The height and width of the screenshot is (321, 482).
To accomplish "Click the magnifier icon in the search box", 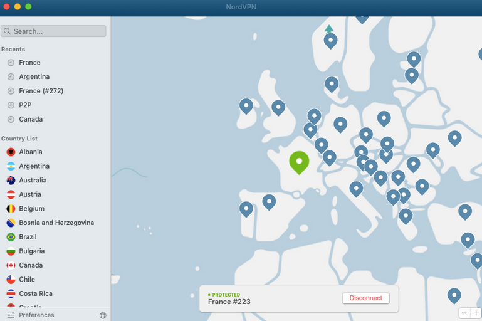I will tap(8, 31).
